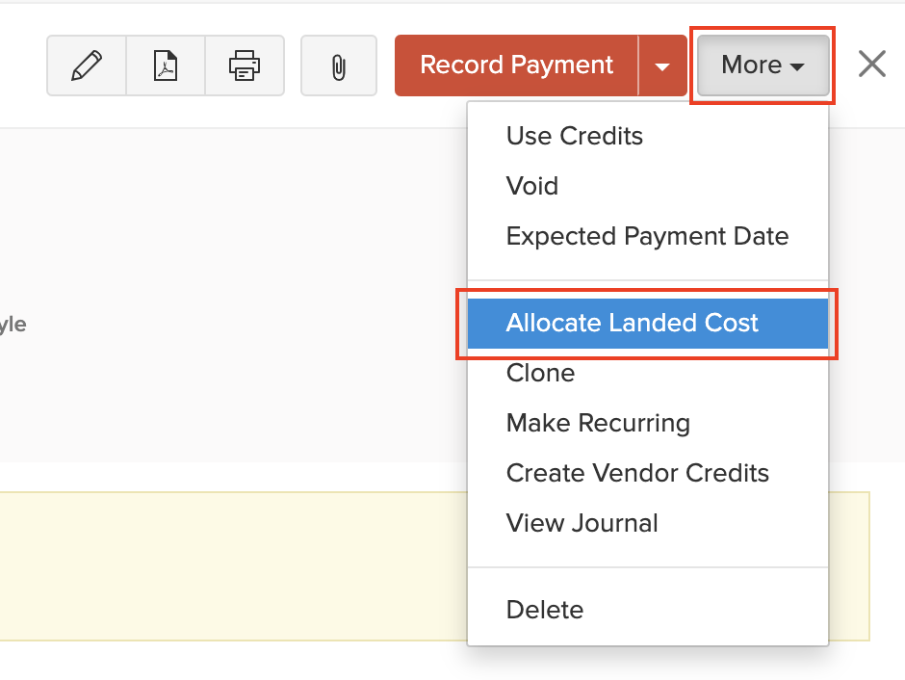Choose Void to cancel the transaction
This screenshot has height=680, width=905.
point(531,186)
